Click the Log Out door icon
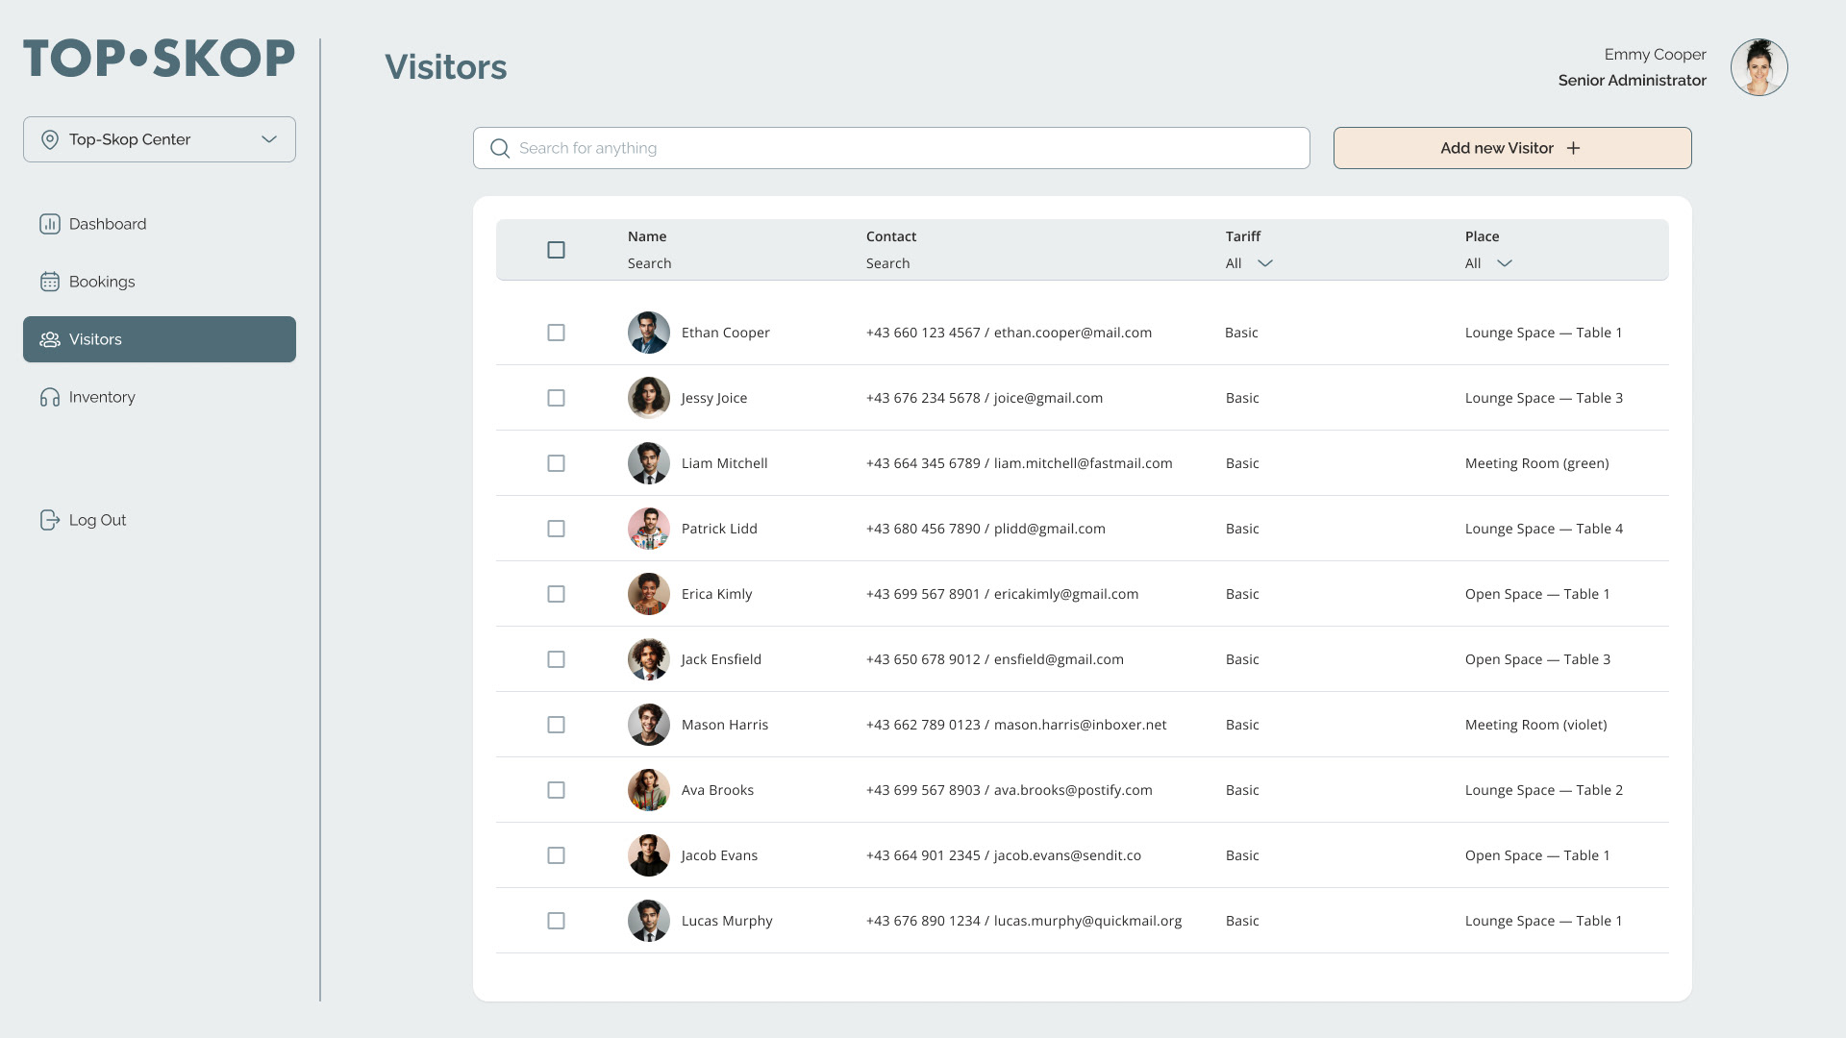This screenshot has width=1846, height=1038. pyautogui.click(x=50, y=520)
